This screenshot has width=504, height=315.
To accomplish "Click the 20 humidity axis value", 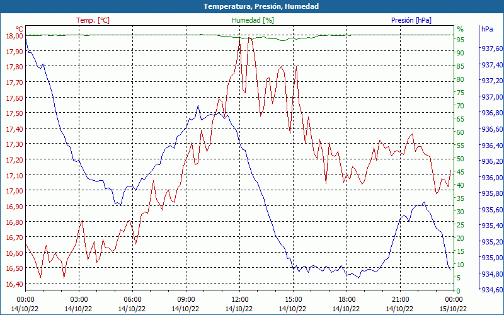I will pos(461,238).
